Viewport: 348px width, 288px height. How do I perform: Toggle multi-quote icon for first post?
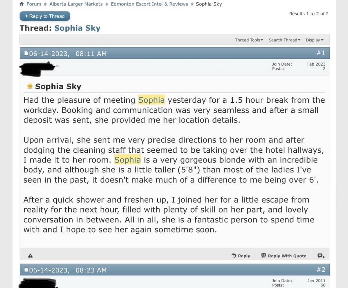tap(321, 256)
